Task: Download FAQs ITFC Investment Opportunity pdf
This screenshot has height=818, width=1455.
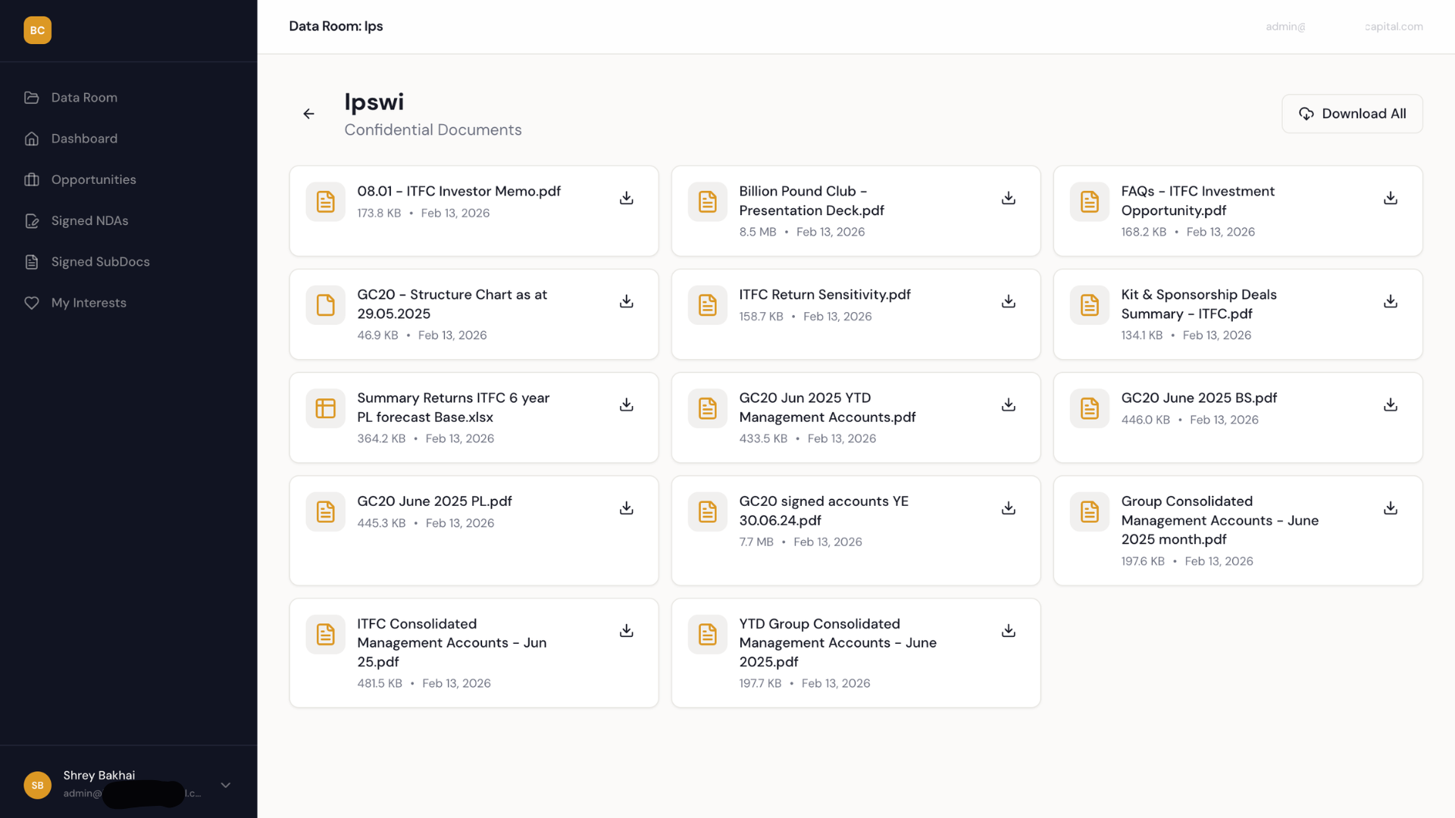Action: point(1390,198)
